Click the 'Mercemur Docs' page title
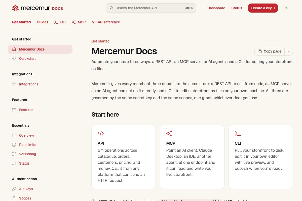 click(124, 51)
